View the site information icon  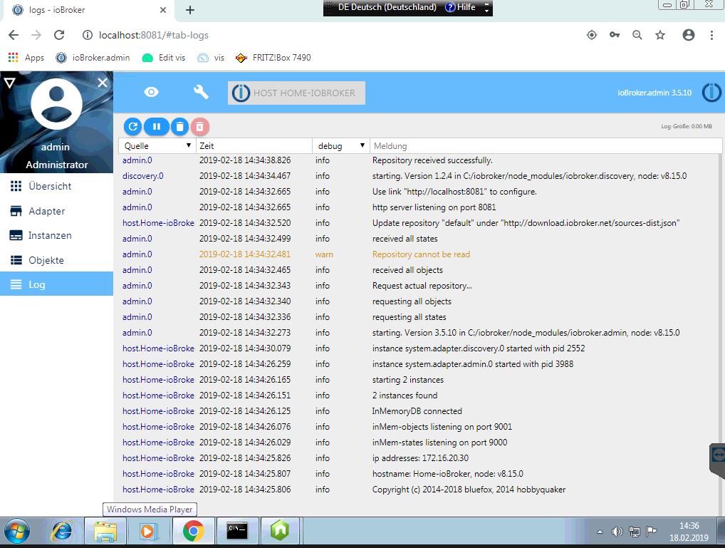click(x=88, y=35)
